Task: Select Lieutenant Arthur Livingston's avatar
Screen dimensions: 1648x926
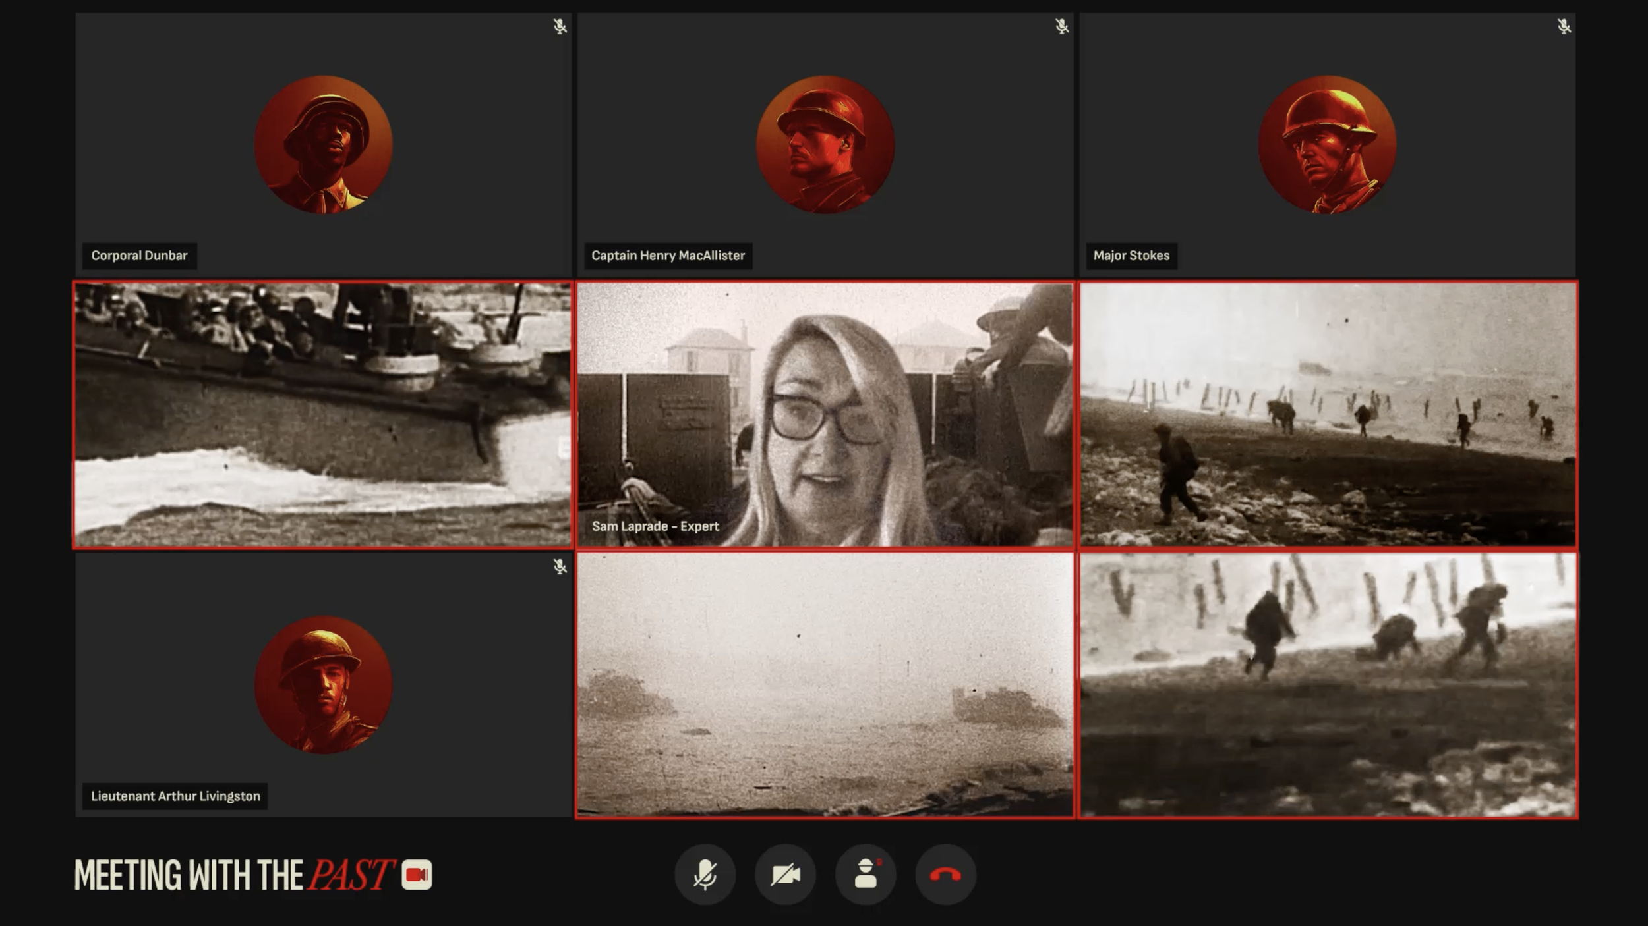Action: coord(323,685)
